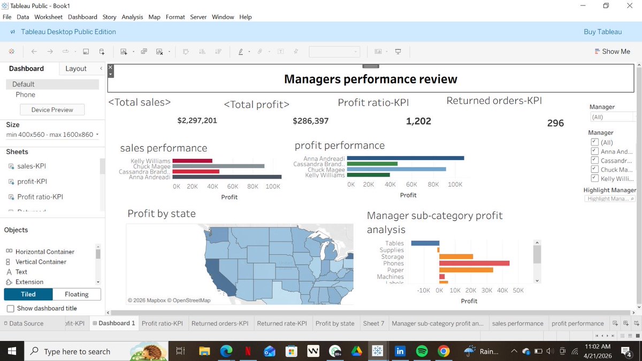Click the Presentation Mode icon
This screenshot has height=361, width=642.
click(x=398, y=51)
